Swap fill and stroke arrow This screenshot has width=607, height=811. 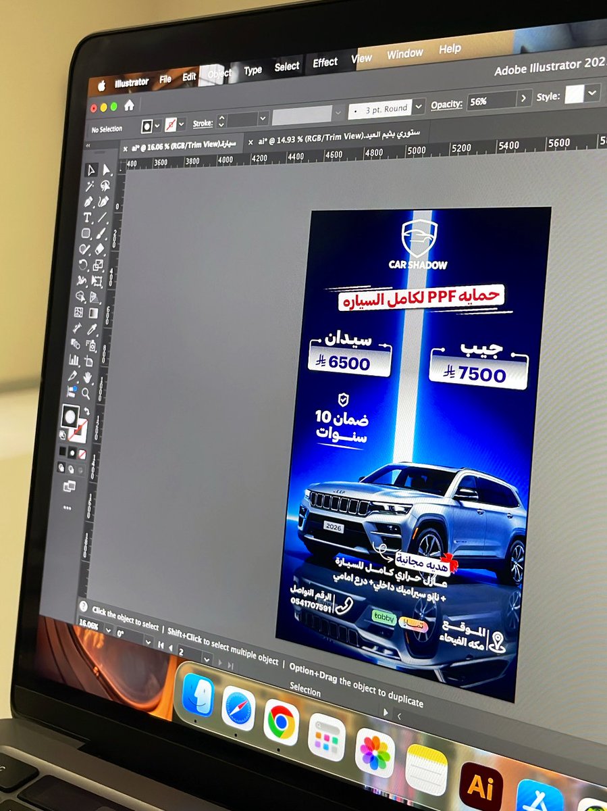(86, 411)
